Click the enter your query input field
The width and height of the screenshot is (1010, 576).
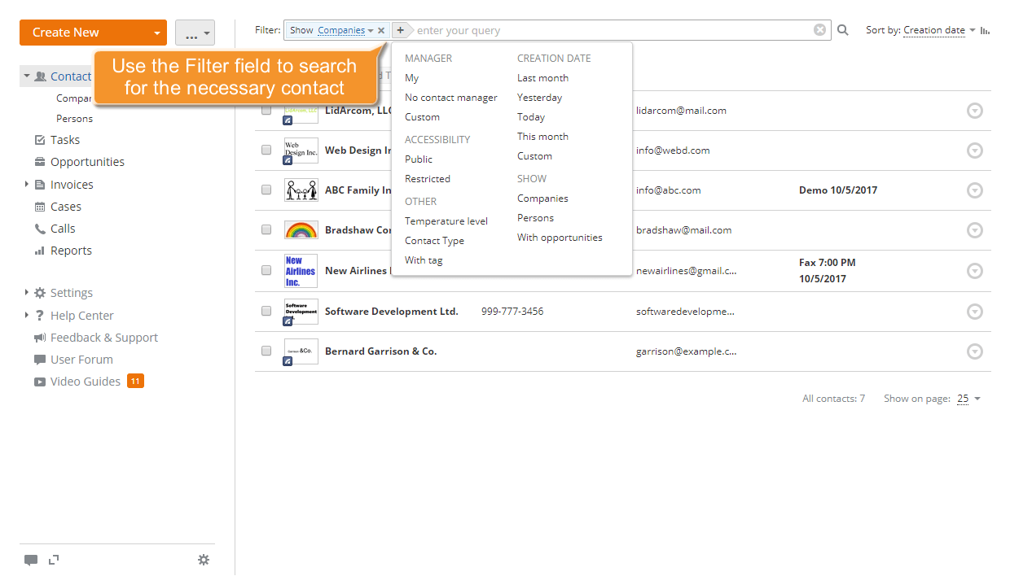[x=570, y=29]
